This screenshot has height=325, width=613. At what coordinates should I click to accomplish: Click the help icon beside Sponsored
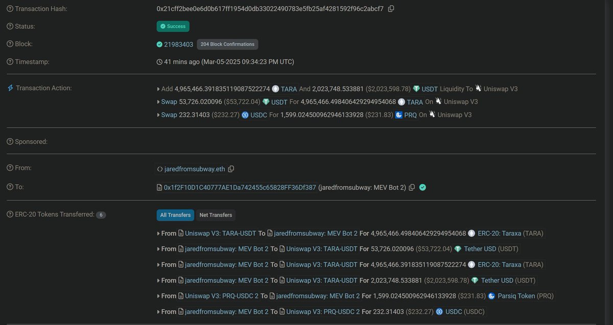[10, 142]
